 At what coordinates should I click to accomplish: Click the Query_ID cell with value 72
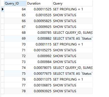point(15,56)
